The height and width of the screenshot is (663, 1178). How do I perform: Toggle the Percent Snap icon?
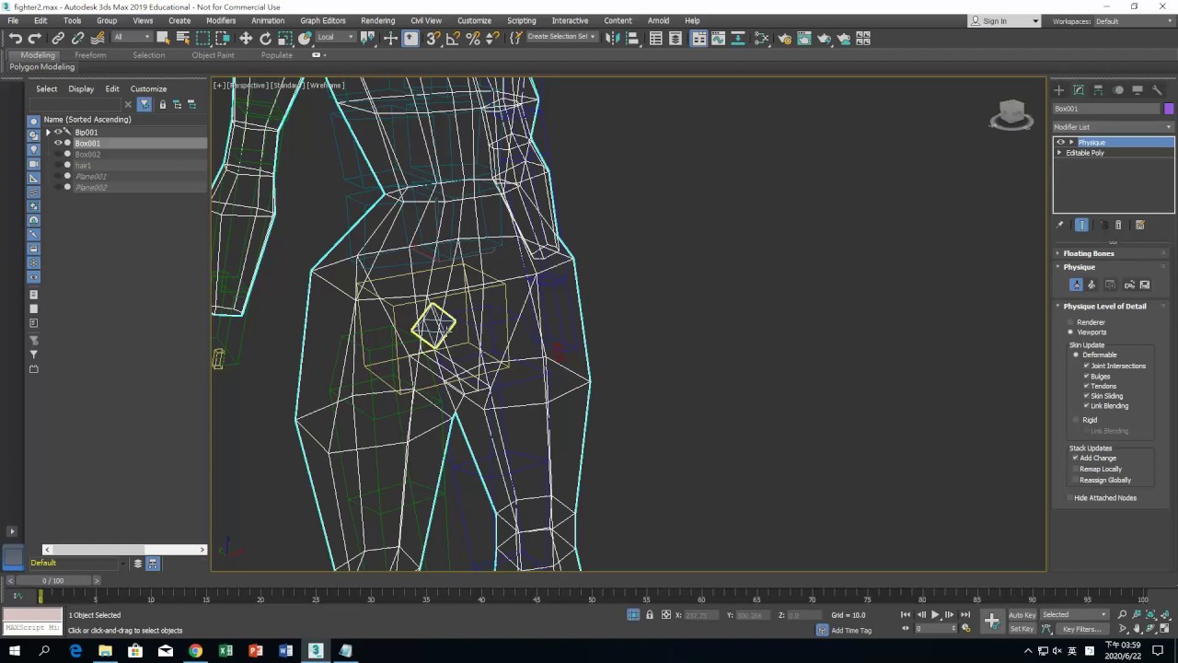tap(473, 38)
